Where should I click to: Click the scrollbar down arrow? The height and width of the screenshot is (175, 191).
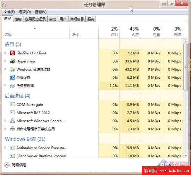186,155
